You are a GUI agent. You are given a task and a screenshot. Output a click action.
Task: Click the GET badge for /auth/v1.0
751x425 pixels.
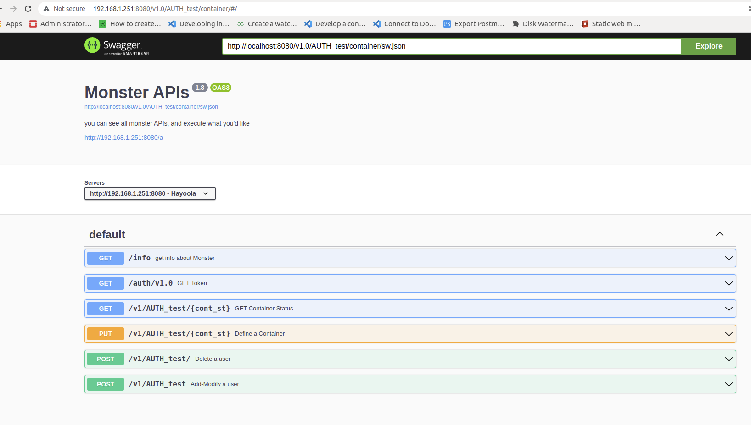click(106, 283)
